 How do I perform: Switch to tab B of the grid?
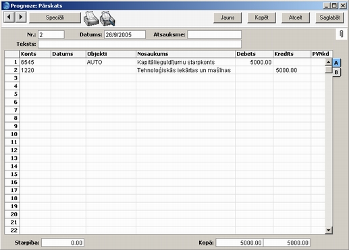336,72
